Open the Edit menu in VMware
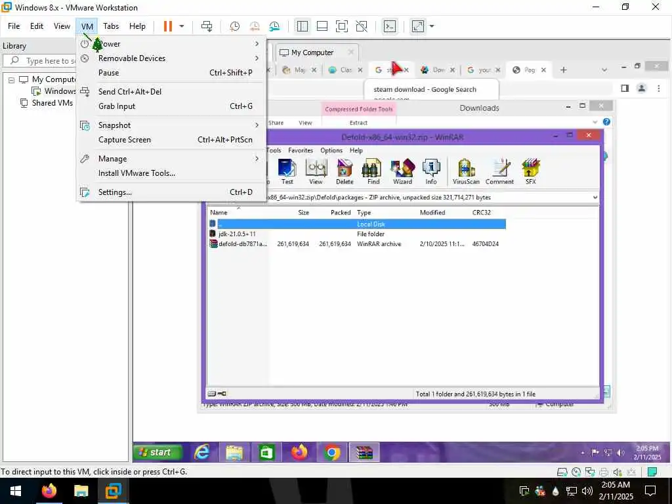The width and height of the screenshot is (672, 504). tap(37, 26)
